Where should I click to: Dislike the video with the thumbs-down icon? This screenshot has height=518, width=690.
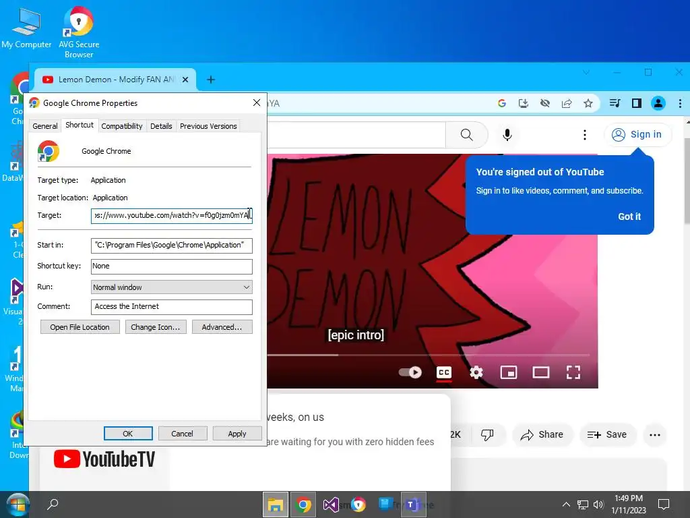487,435
